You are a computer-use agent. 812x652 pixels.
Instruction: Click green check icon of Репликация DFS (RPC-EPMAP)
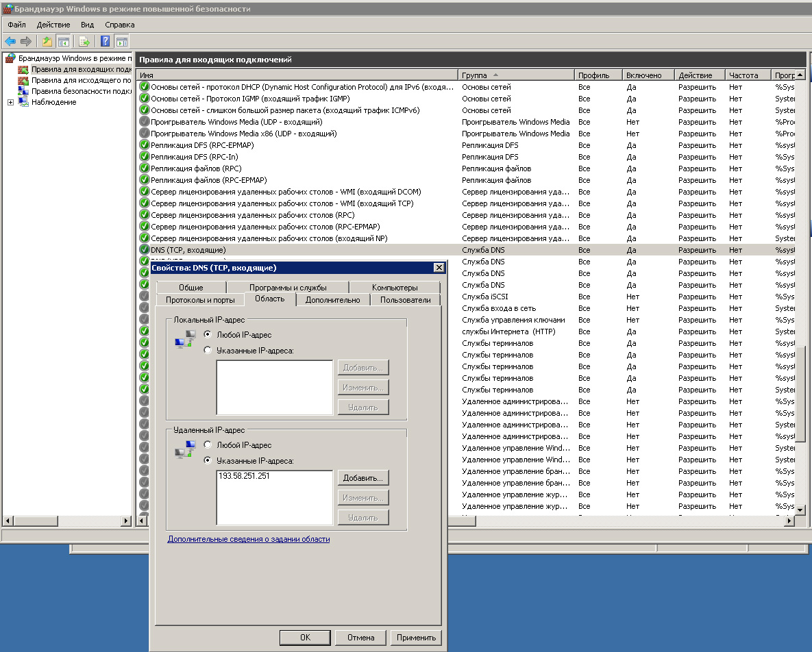pos(145,145)
